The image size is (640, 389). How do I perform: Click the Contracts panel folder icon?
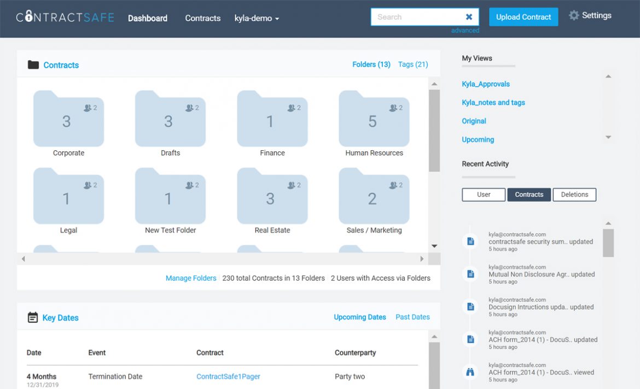(x=33, y=64)
